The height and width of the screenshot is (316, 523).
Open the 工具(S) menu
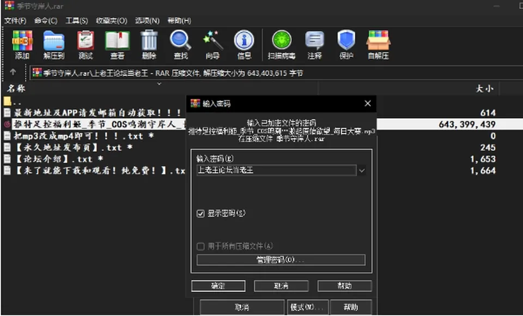tap(77, 21)
